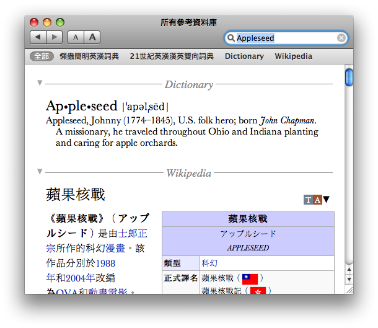Open the OVA link
Screen dimensions: 378x328
point(67,291)
